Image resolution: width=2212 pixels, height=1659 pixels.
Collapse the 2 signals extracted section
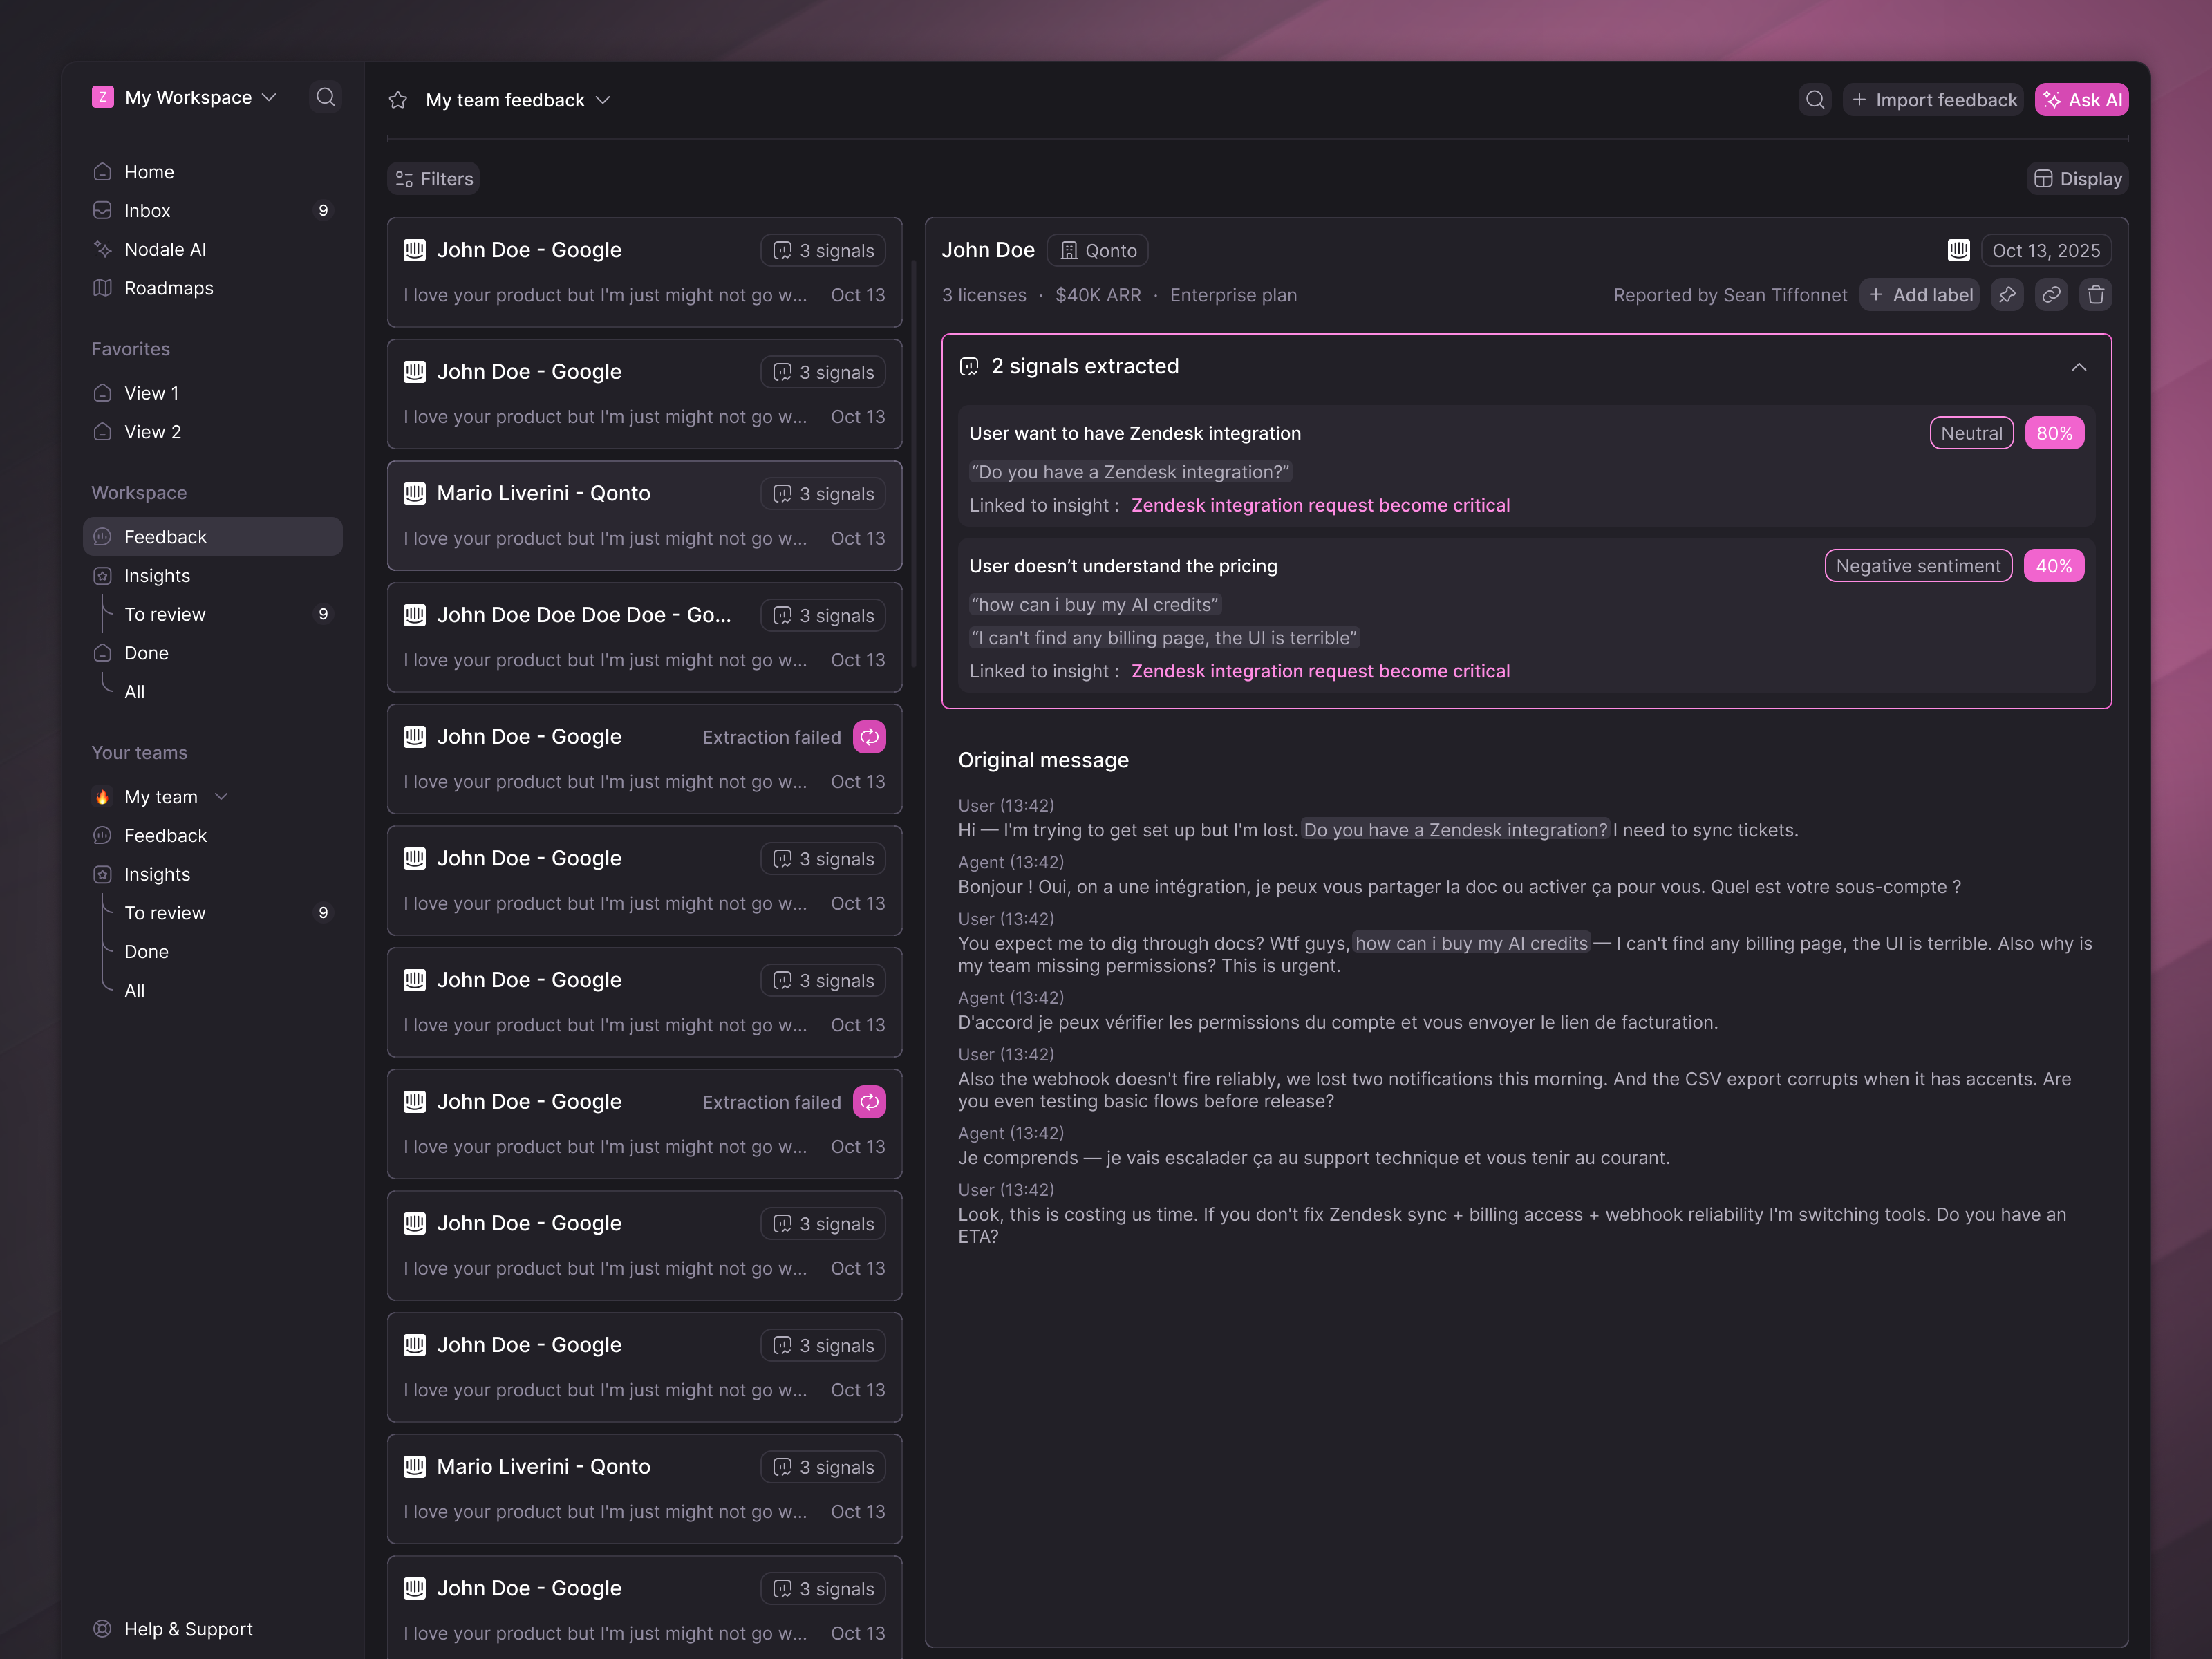coord(2078,367)
